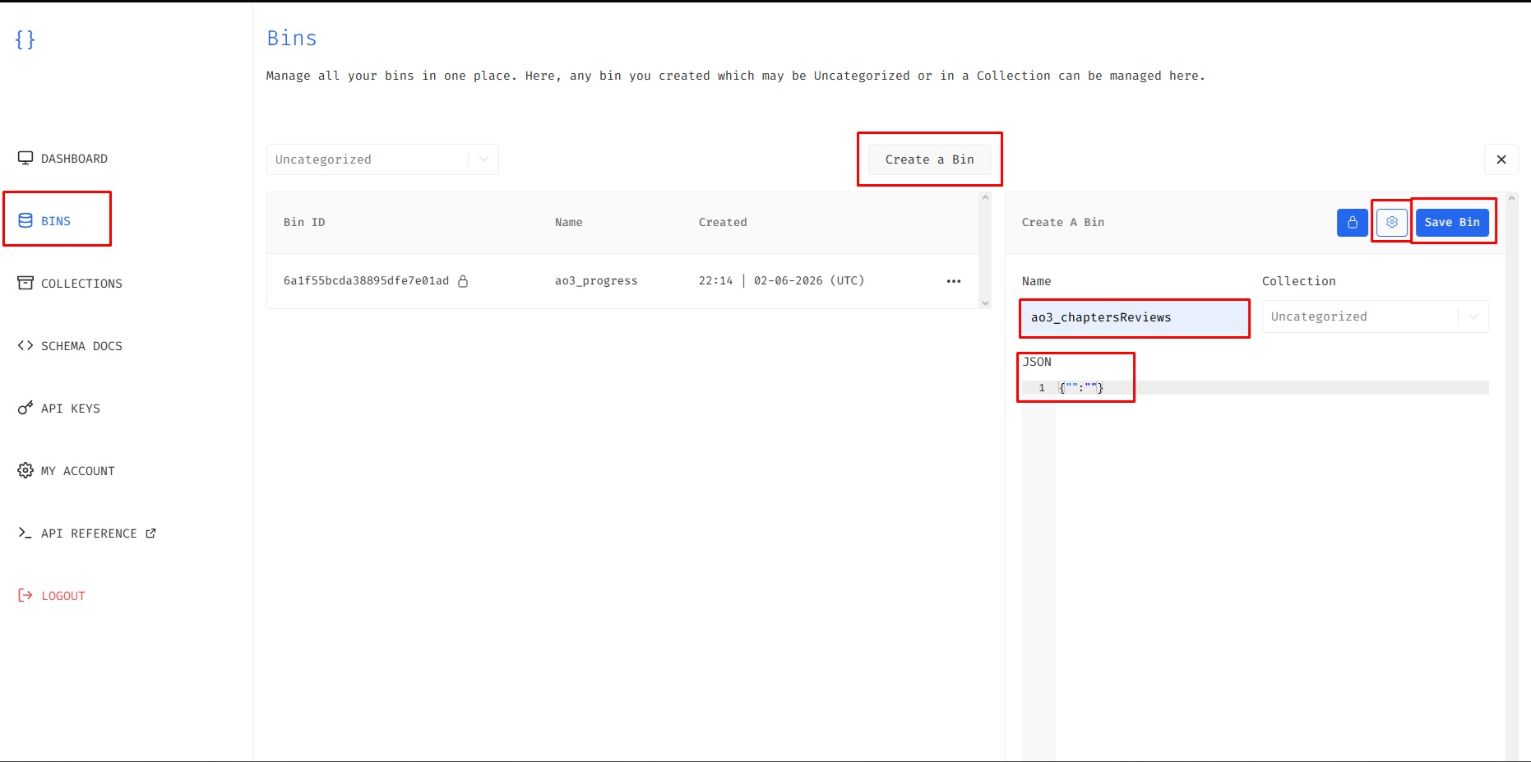Screen dimensions: 1531x762
Task: Click the ao3_progress bin name
Action: click(x=596, y=281)
